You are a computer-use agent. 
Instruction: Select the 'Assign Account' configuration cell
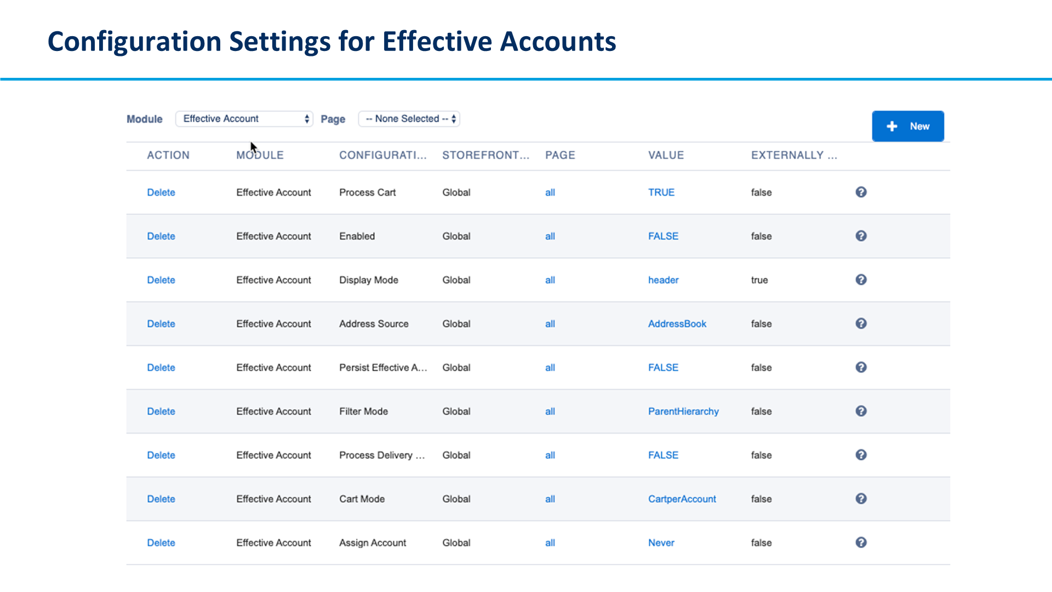[x=373, y=543]
